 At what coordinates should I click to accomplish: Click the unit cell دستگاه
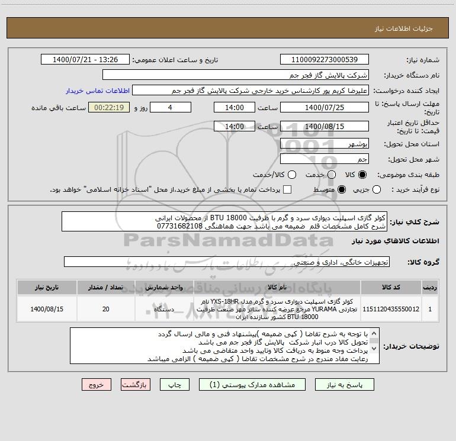164,309
